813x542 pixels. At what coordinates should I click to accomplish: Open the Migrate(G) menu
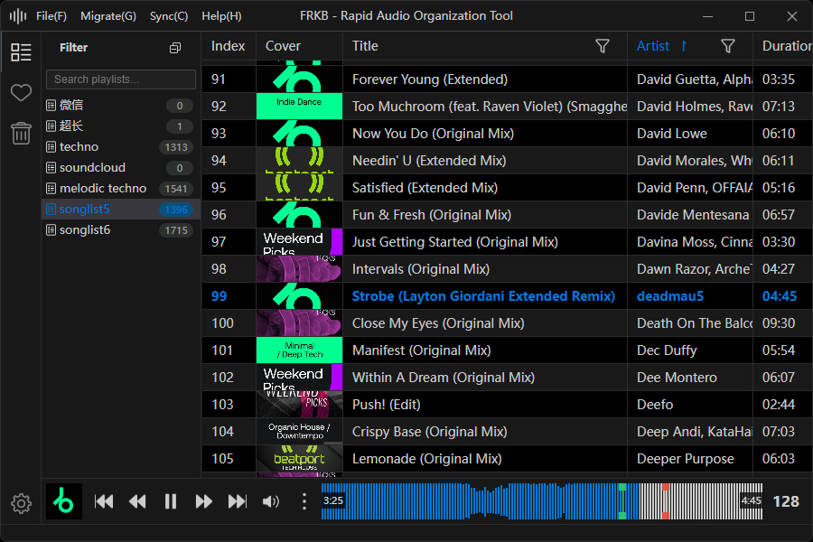click(108, 16)
